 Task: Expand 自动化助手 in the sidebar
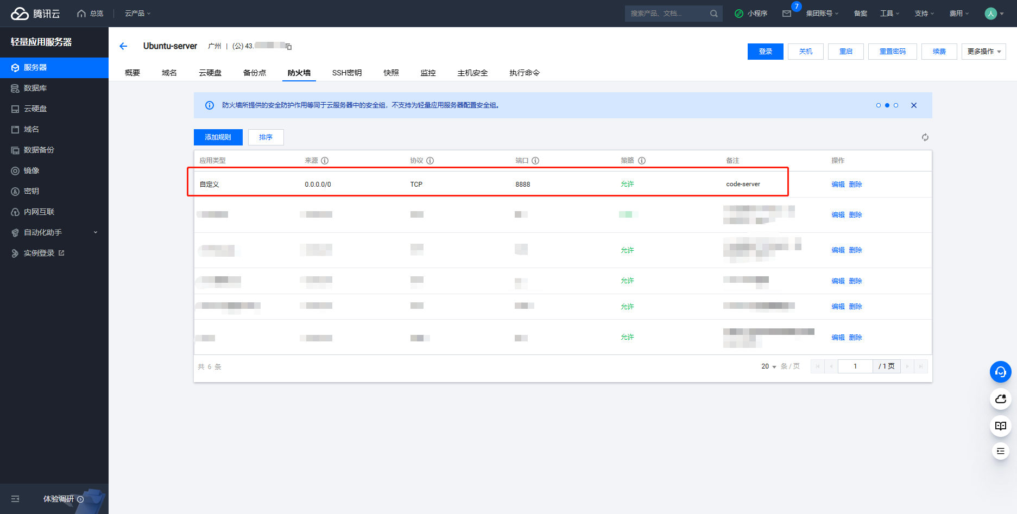pos(54,232)
